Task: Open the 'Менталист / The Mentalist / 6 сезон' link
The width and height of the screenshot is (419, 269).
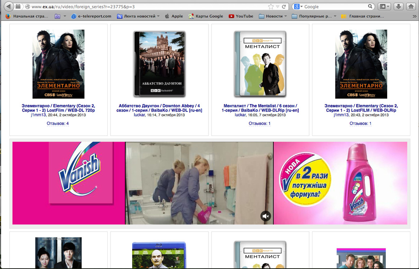Action: tap(260, 108)
